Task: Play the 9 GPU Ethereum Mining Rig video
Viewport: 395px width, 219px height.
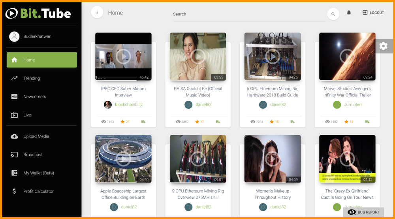Action: [x=198, y=159]
